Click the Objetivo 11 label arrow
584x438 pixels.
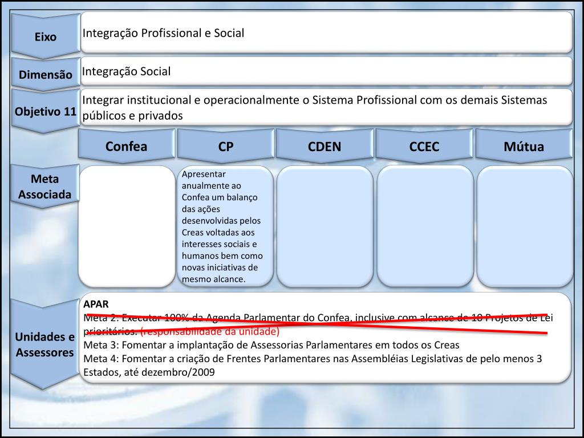click(x=46, y=111)
